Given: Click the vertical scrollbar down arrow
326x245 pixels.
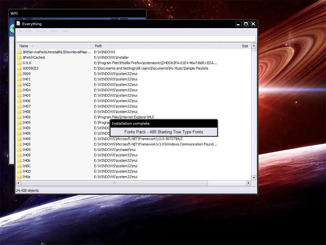Looking at the screenshot, I should point(254,177).
